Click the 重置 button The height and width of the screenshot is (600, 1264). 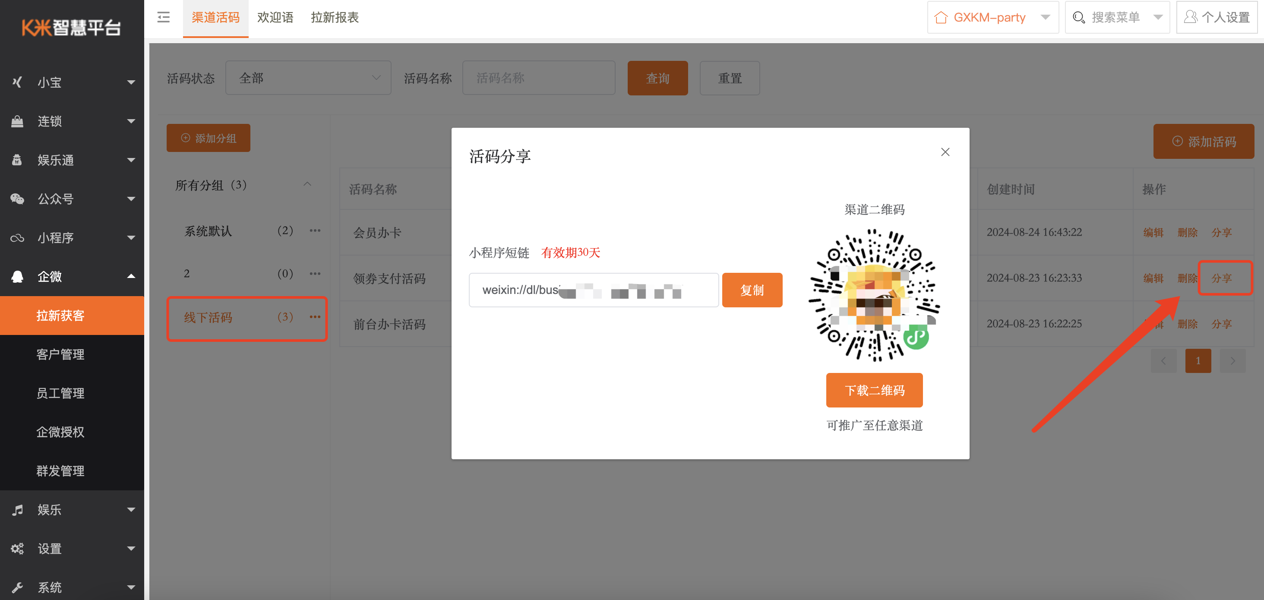[730, 78]
